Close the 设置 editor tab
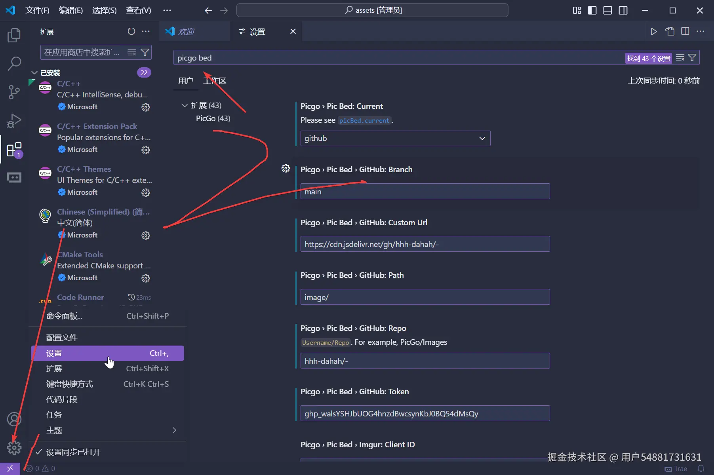 (x=293, y=31)
